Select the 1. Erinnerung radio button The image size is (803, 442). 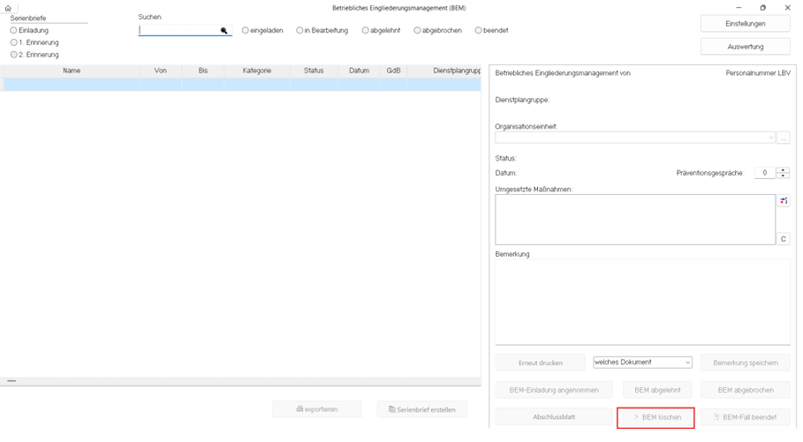click(x=14, y=42)
